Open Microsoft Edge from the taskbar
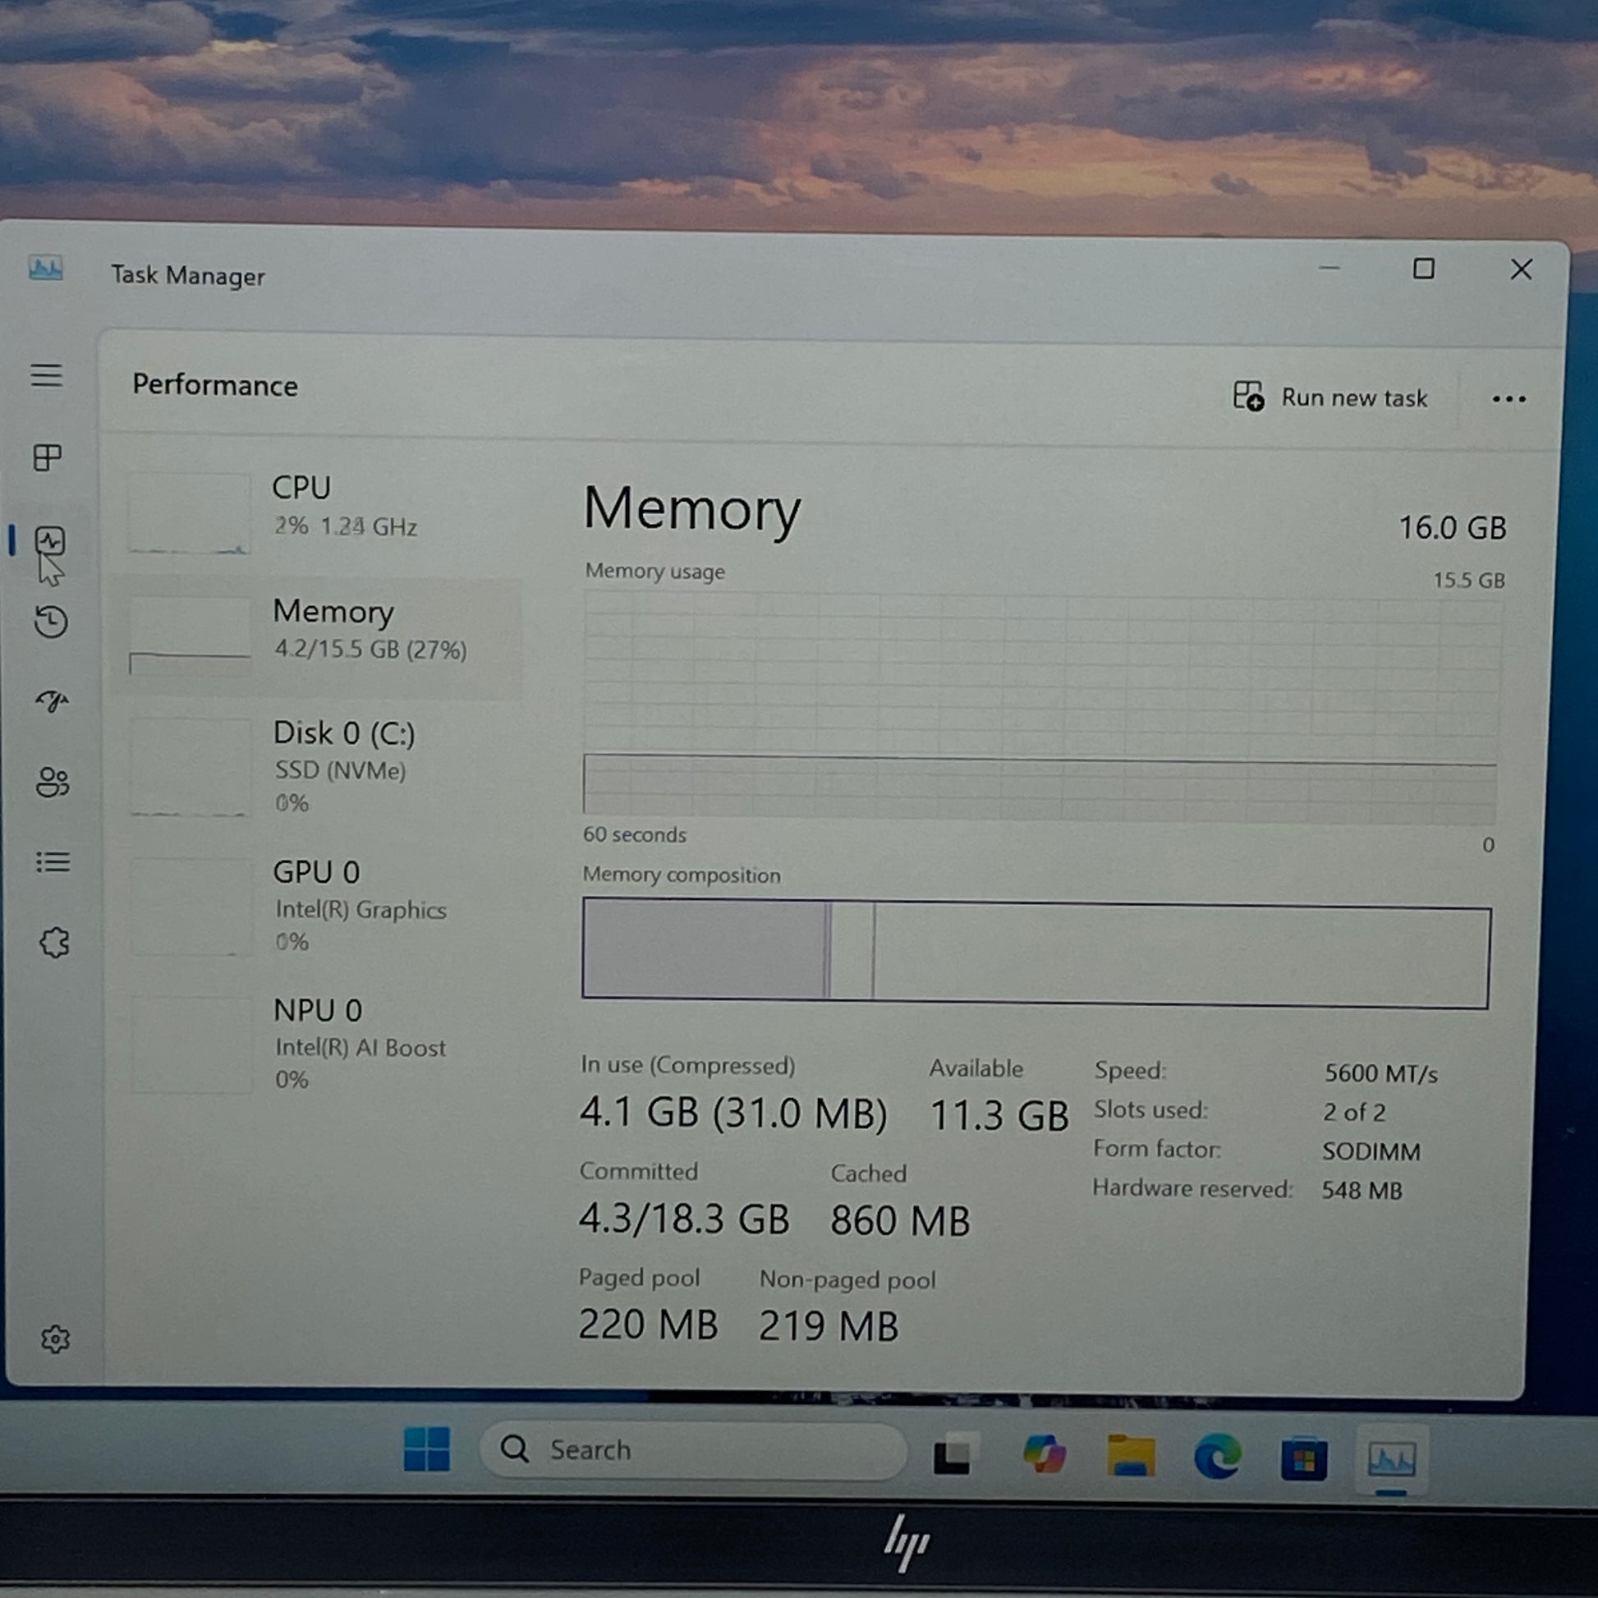This screenshot has height=1598, width=1598. click(1218, 1457)
